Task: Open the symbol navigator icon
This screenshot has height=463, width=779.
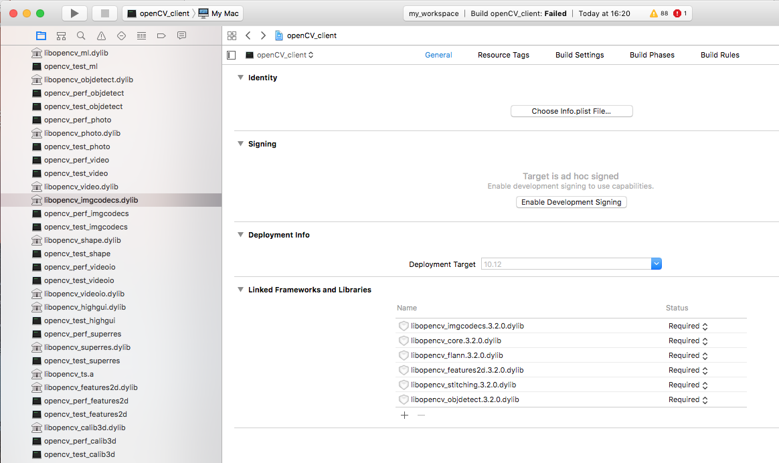Action: click(61, 35)
